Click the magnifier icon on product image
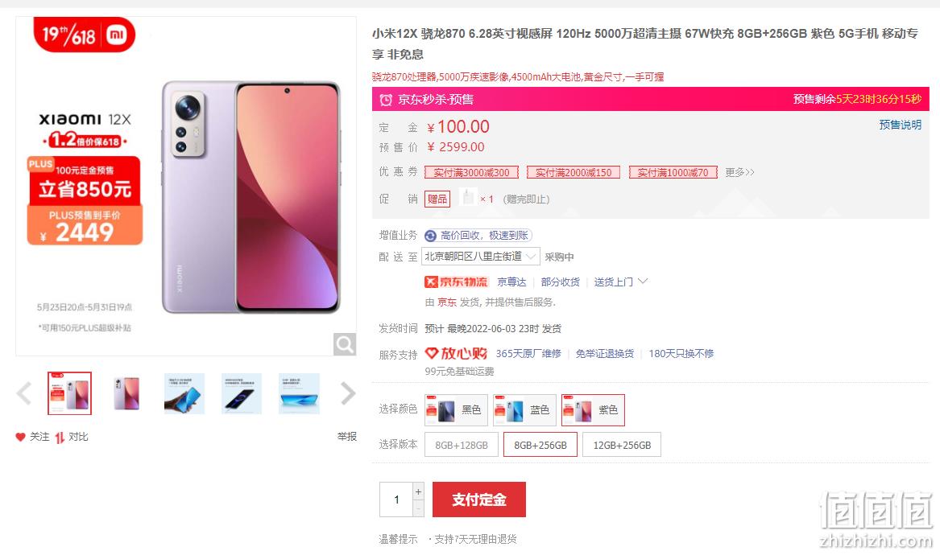 [x=345, y=344]
